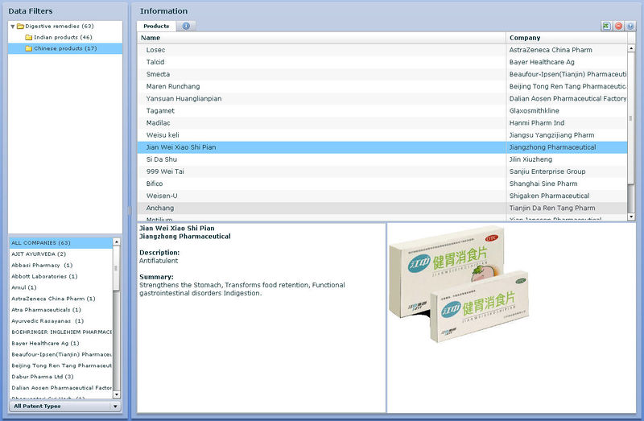Click the Chinese products folder icon
The height and width of the screenshot is (421, 644).
point(28,48)
